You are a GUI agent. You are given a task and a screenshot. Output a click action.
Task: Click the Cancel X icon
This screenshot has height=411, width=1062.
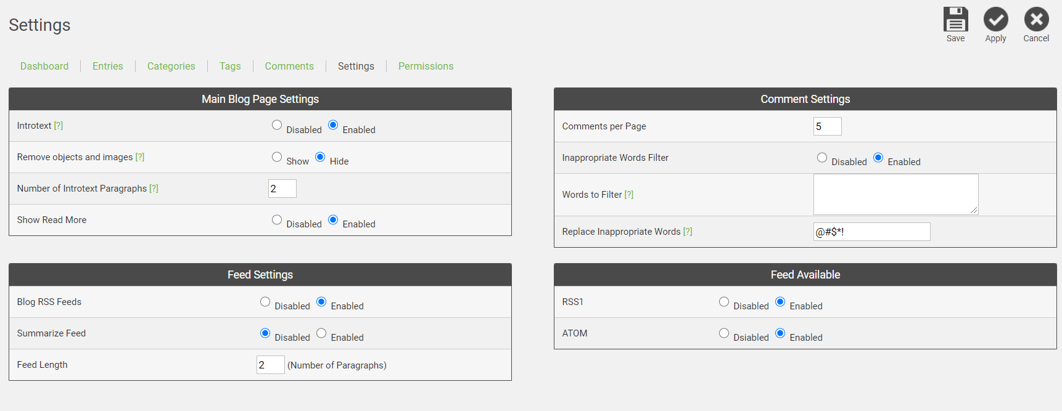1036,20
